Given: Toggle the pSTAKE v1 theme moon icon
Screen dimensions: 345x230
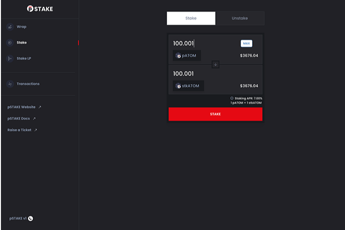Looking at the screenshot, I should [30, 218].
